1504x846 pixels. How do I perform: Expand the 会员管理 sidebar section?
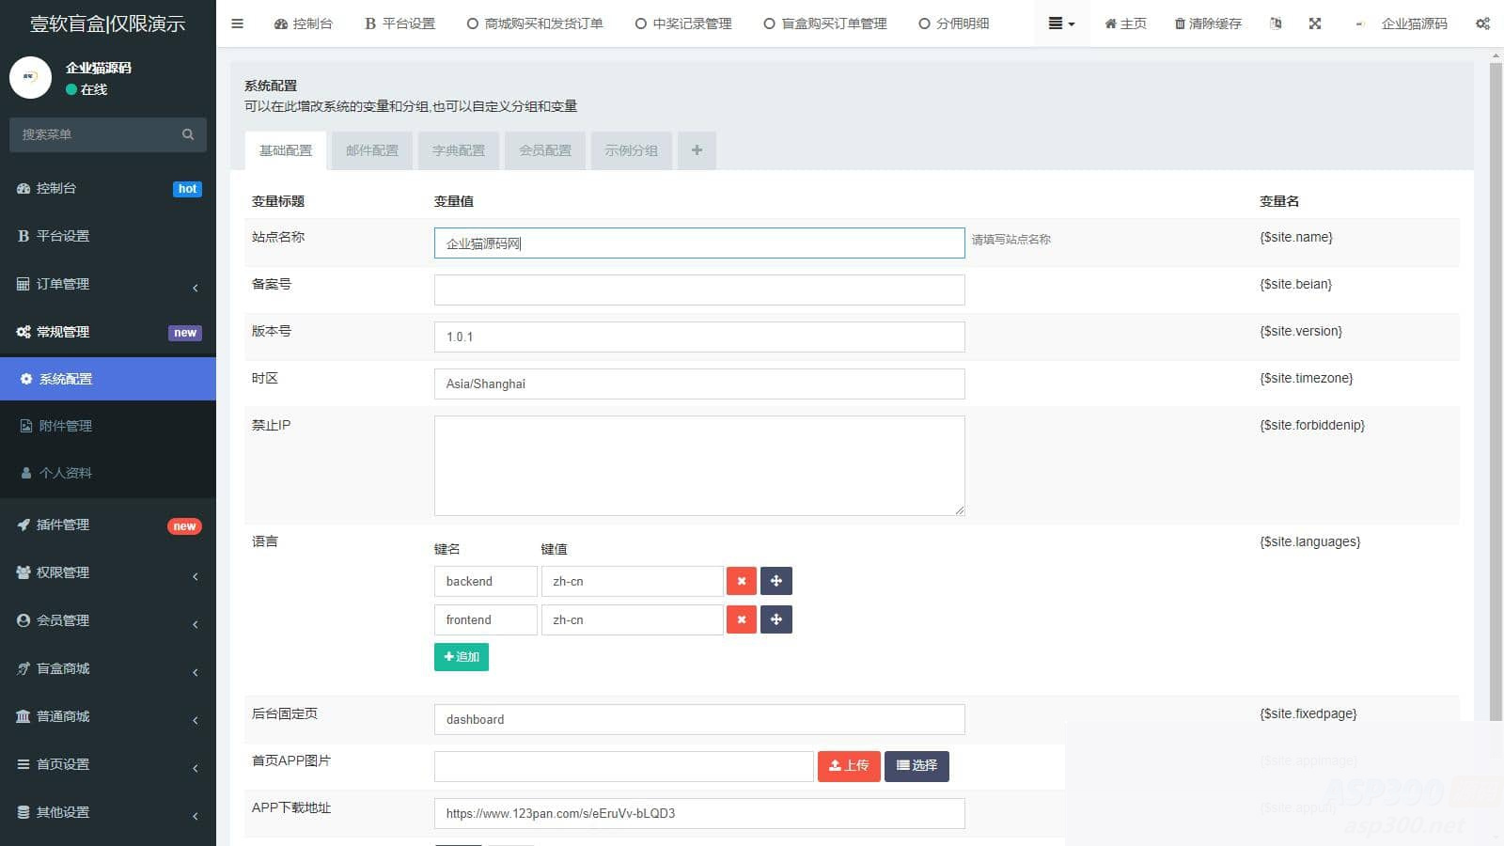(107, 620)
